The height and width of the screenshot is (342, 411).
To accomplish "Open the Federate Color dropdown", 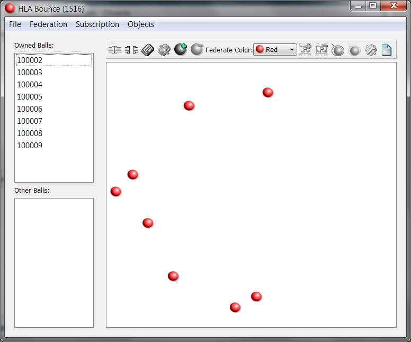I will 275,50.
